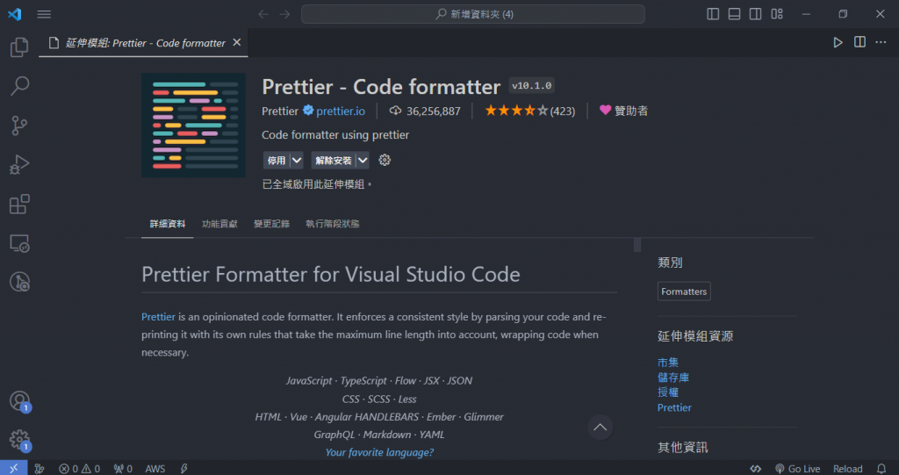Click the star rating of the extension

click(x=517, y=111)
